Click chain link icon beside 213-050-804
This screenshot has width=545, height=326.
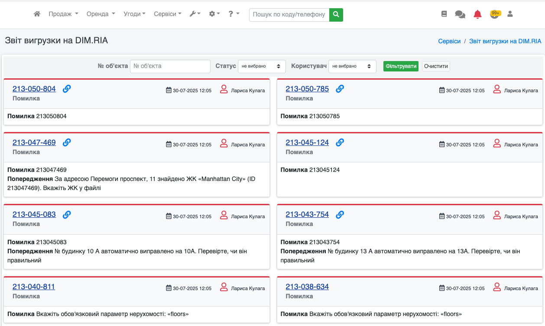coord(67,89)
